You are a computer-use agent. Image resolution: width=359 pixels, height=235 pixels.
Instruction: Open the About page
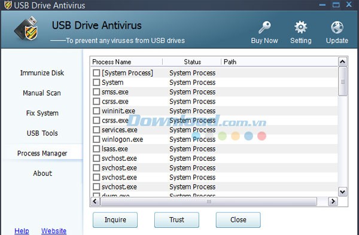pyautogui.click(x=42, y=173)
